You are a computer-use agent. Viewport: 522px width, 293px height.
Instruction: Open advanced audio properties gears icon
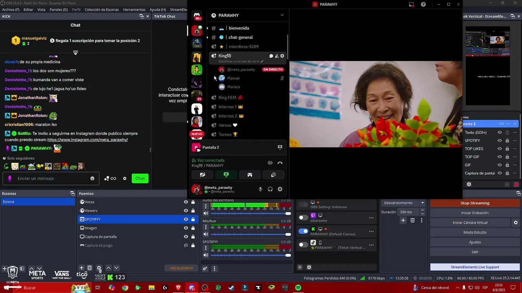coord(205,269)
